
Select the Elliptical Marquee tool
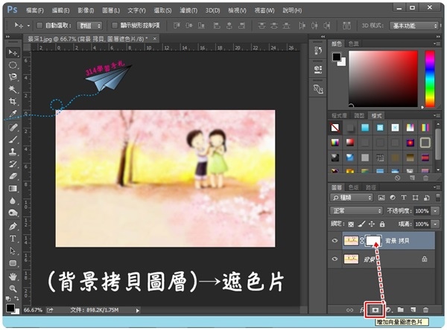click(13, 65)
